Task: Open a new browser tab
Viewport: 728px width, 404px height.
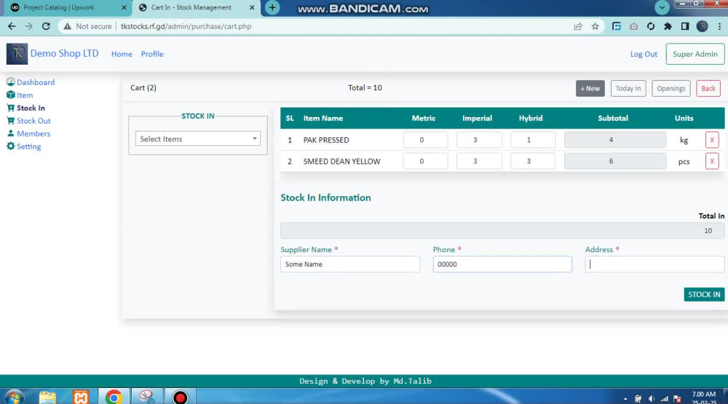Action: click(x=272, y=7)
